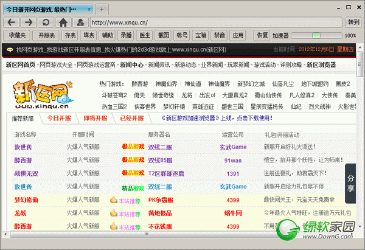Open the 龙战 game link
Image resolution: width=365 pixels, height=250 pixels.
tap(20, 214)
